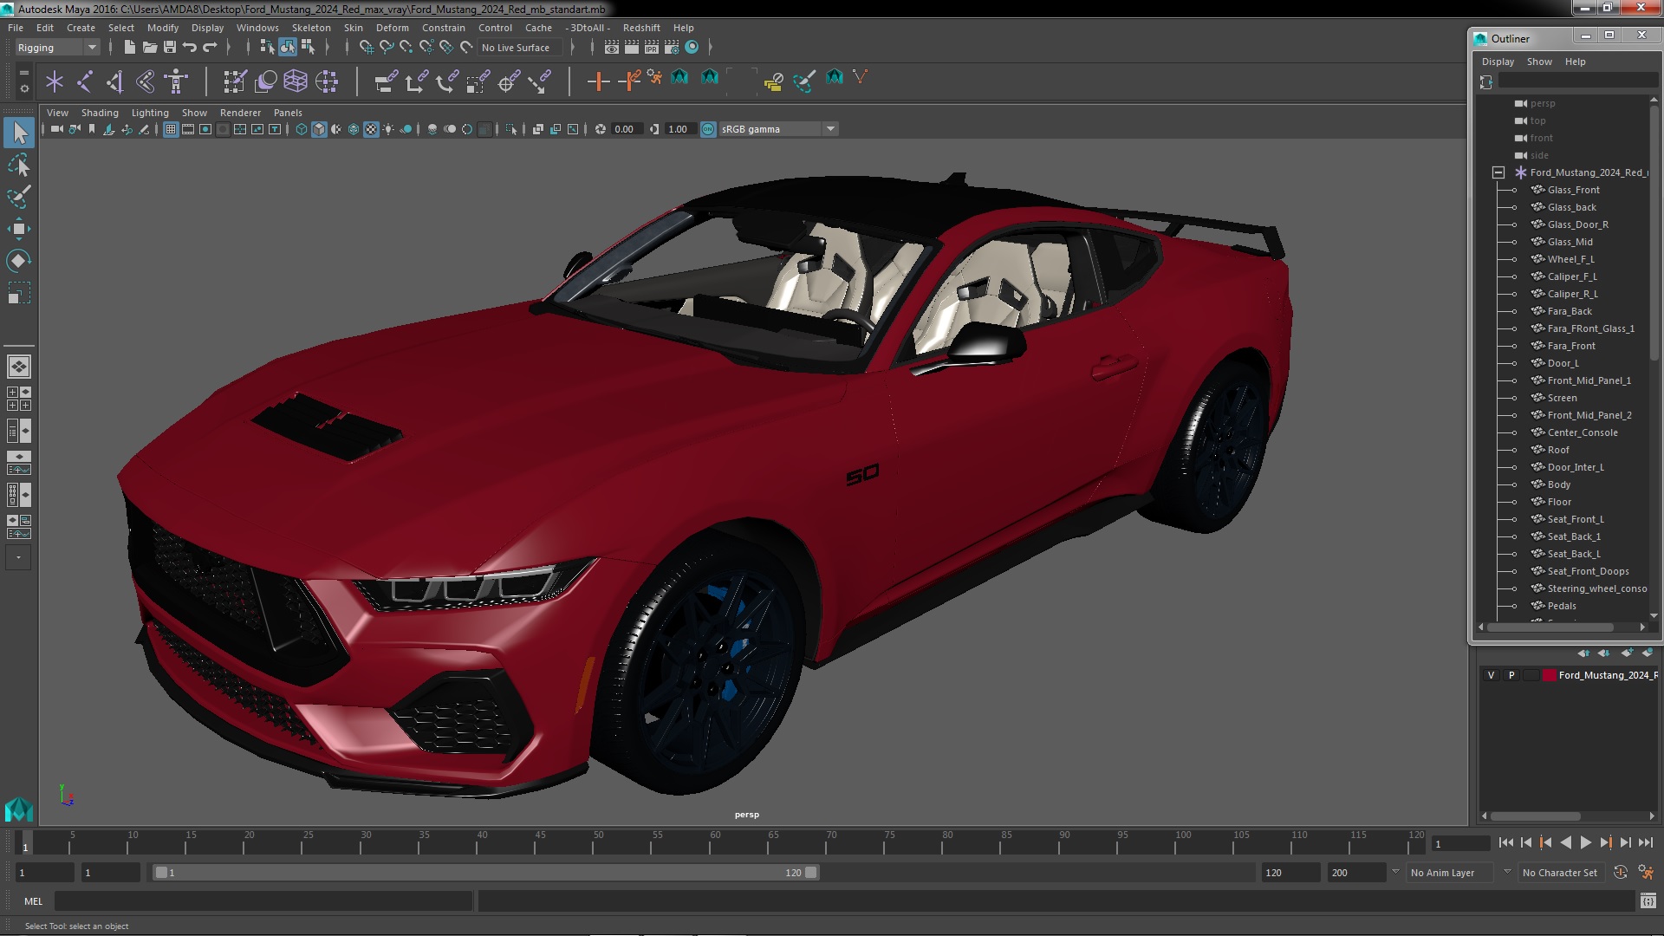Choose the Paint selection tool
This screenshot has height=936, width=1664.
(18, 197)
